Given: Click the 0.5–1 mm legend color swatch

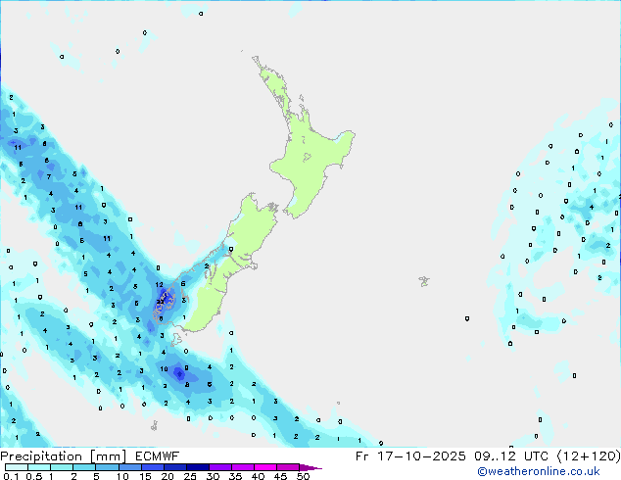Looking at the screenshot, I should [39, 467].
